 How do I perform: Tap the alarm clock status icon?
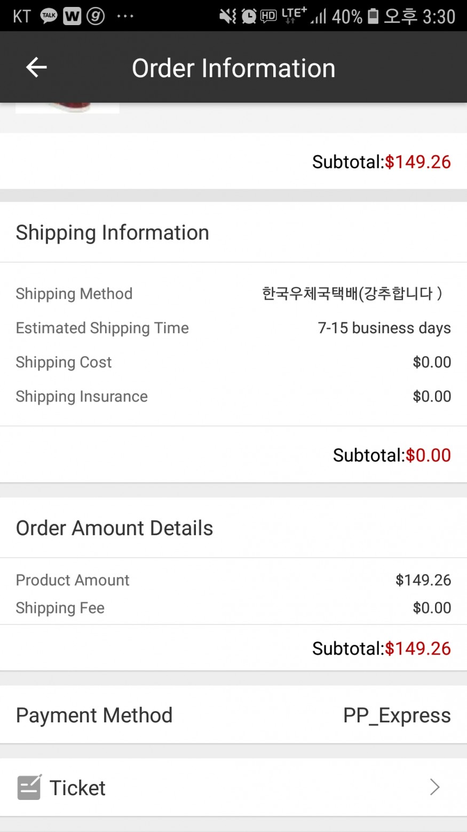click(x=248, y=16)
